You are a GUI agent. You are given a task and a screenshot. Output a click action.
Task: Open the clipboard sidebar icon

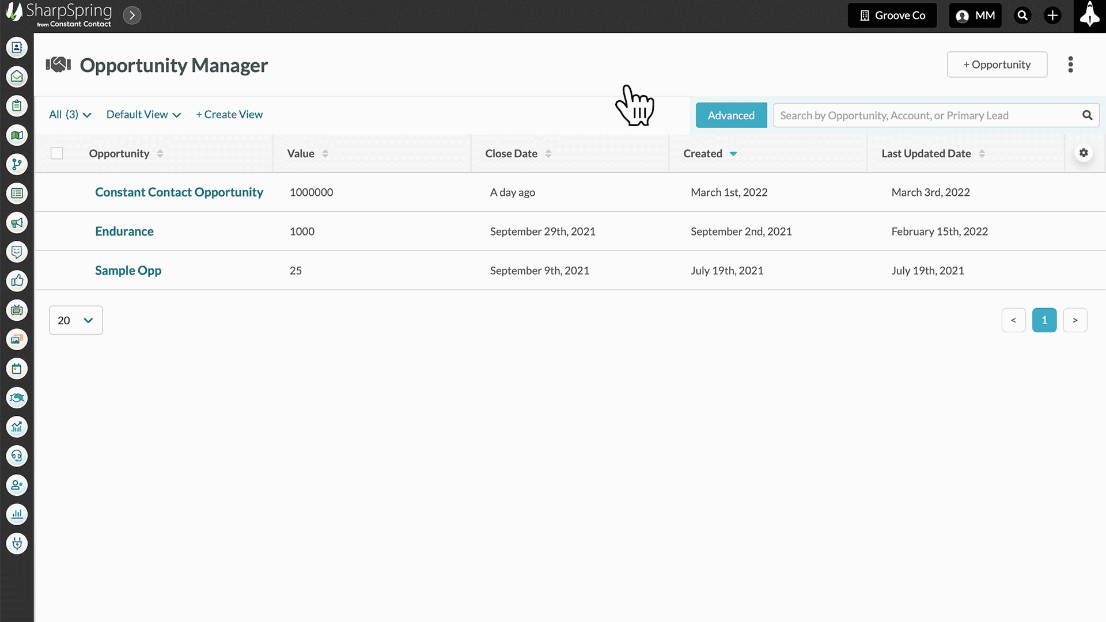pyautogui.click(x=17, y=106)
